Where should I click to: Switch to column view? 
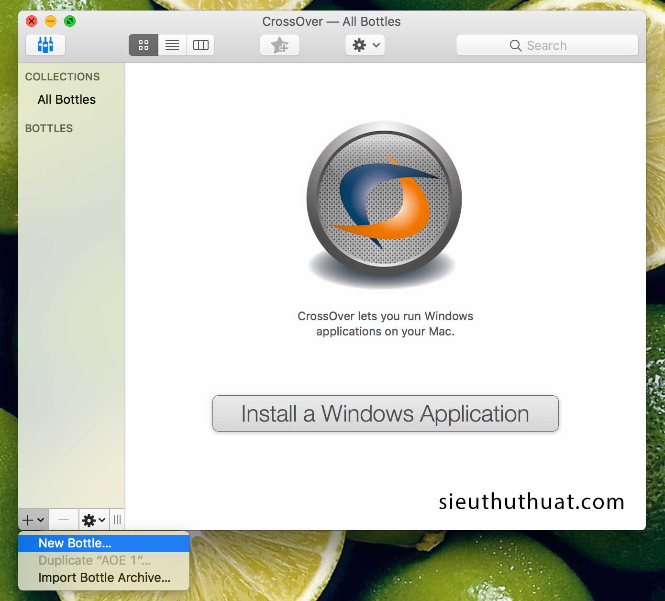[x=200, y=45]
